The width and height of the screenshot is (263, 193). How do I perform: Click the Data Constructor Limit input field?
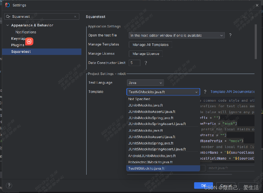134,63
